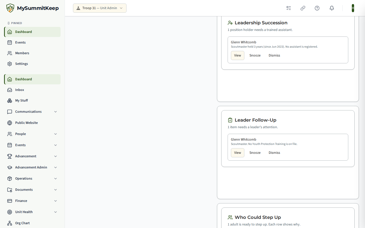The width and height of the screenshot is (365, 228).
Task: Expand the Communications submenu chevron
Action: click(x=56, y=112)
